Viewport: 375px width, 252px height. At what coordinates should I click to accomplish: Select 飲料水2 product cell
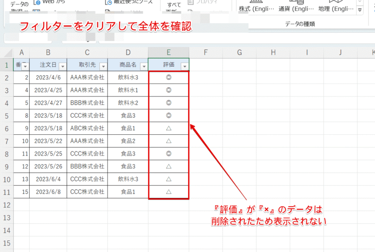128,103
